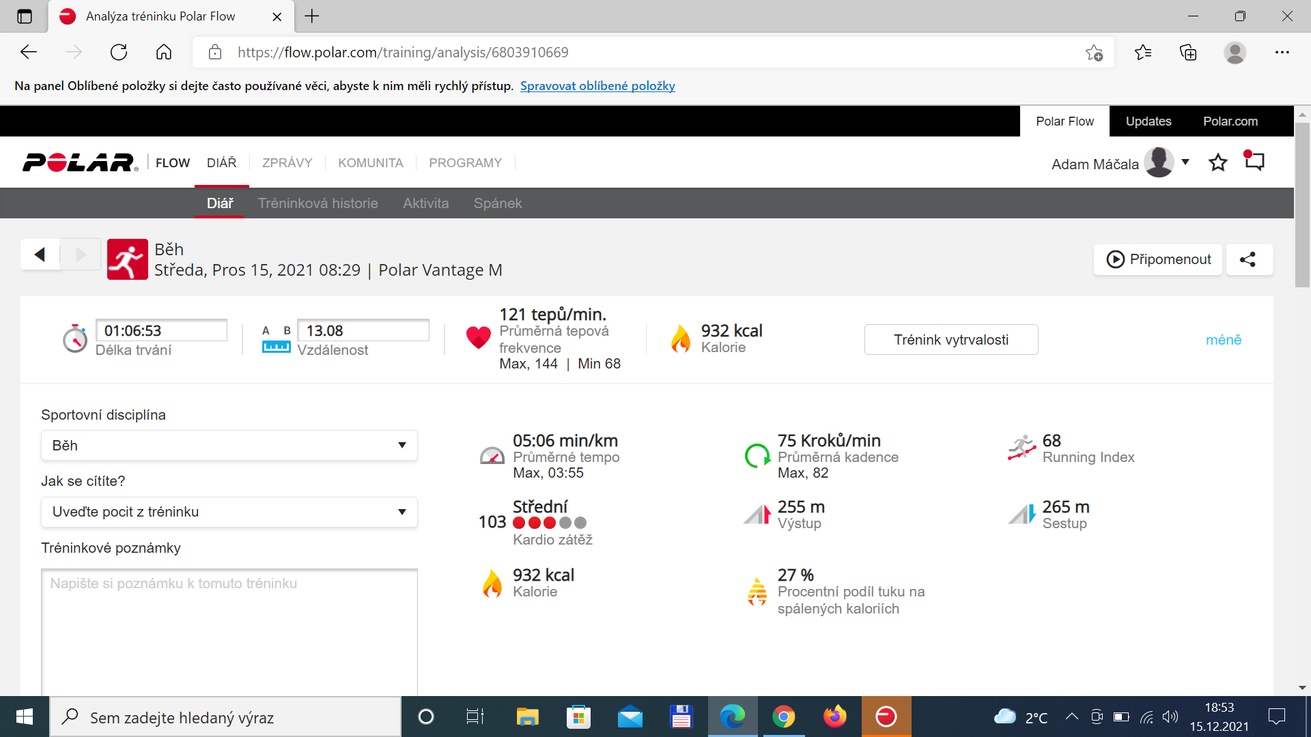Click the Windows Start button

tap(25, 717)
